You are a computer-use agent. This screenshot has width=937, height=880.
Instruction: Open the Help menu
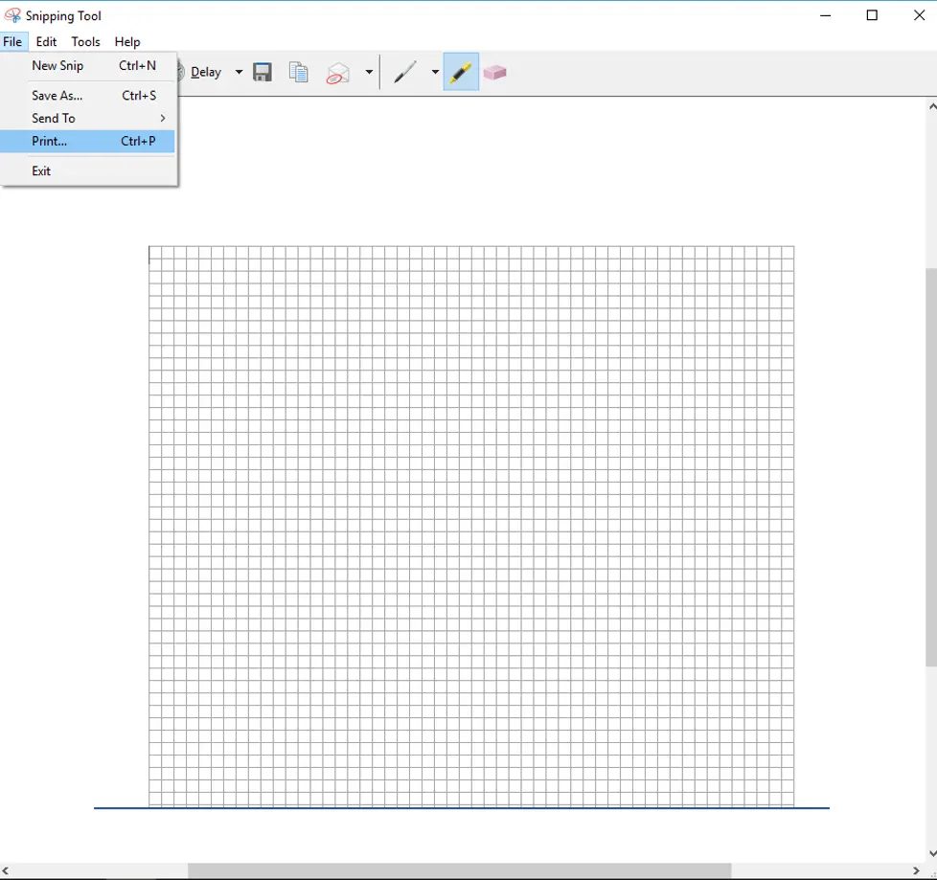(x=127, y=42)
